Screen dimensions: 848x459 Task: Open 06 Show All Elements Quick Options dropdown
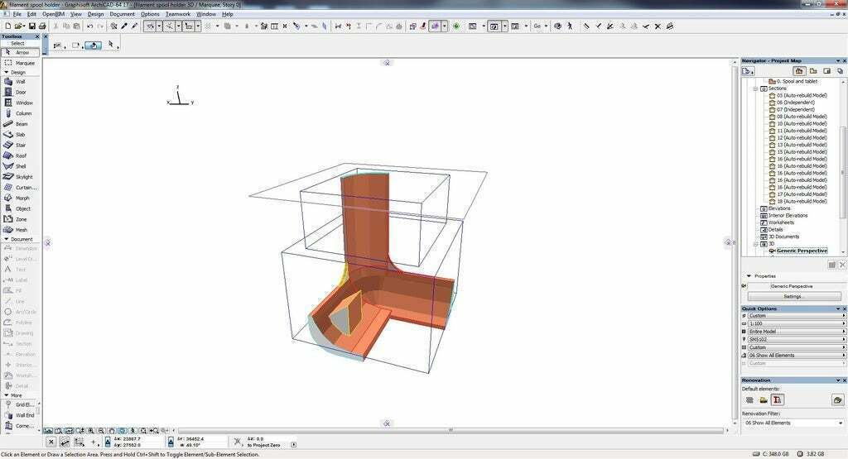click(797, 356)
